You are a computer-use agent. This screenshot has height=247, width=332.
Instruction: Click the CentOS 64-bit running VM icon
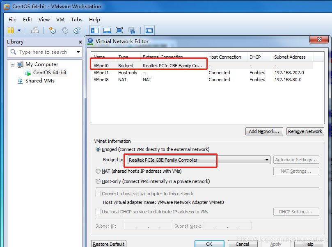28,73
